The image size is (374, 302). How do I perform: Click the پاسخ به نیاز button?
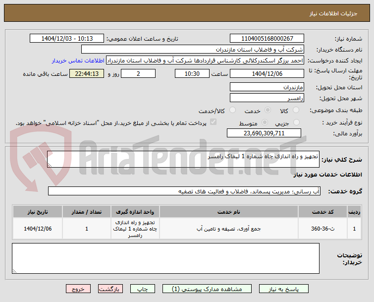tap(284, 289)
